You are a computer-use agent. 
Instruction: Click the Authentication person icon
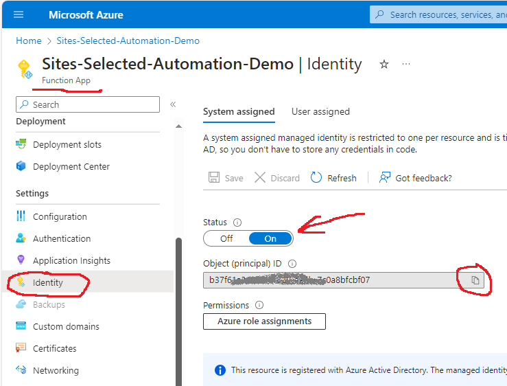[21, 238]
